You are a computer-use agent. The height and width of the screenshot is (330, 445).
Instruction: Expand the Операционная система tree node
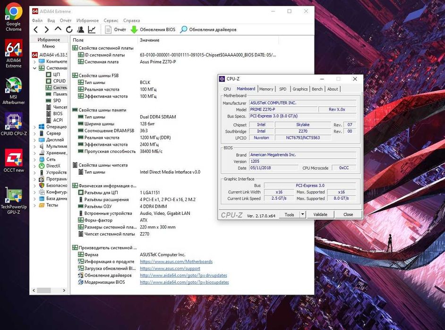coord(34,127)
